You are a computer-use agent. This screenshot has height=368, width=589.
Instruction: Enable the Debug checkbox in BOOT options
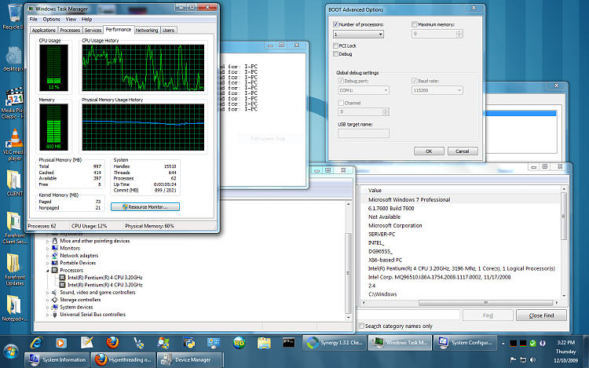click(335, 54)
